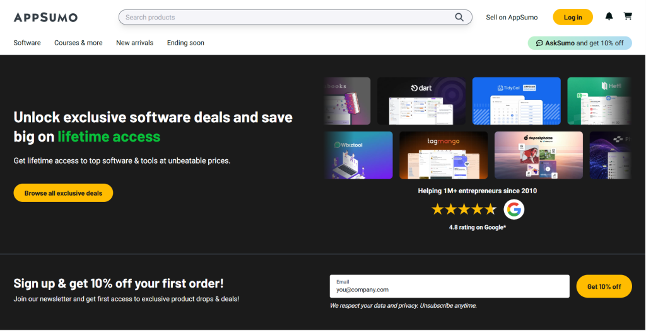Go to New arrivals
Image resolution: width=646 pixels, height=331 pixels.
tap(135, 43)
